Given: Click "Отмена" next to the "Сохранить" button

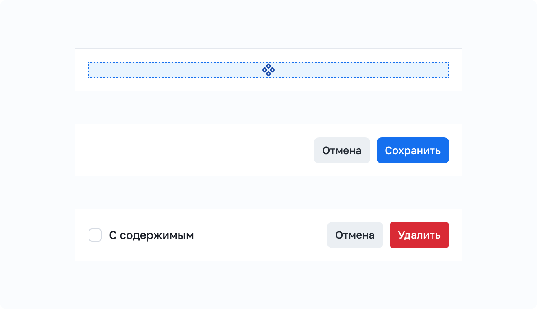Looking at the screenshot, I should [x=342, y=150].
